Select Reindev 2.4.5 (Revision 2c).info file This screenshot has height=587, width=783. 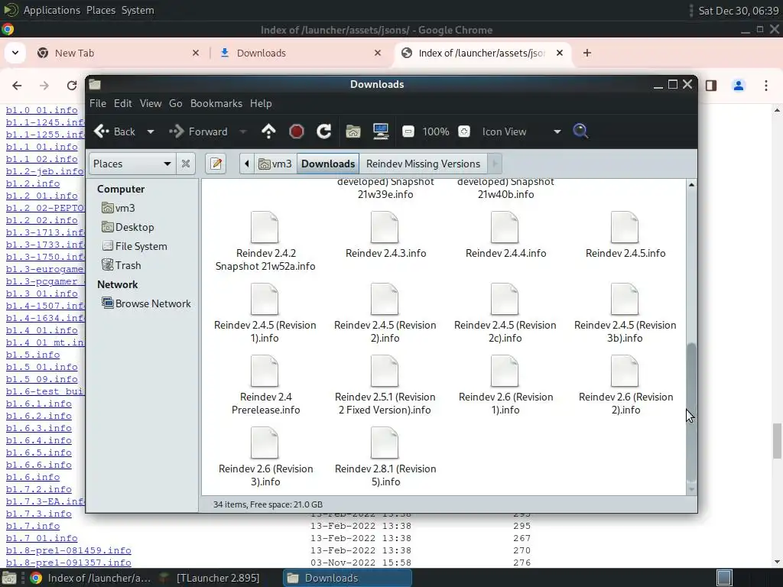pos(505,313)
